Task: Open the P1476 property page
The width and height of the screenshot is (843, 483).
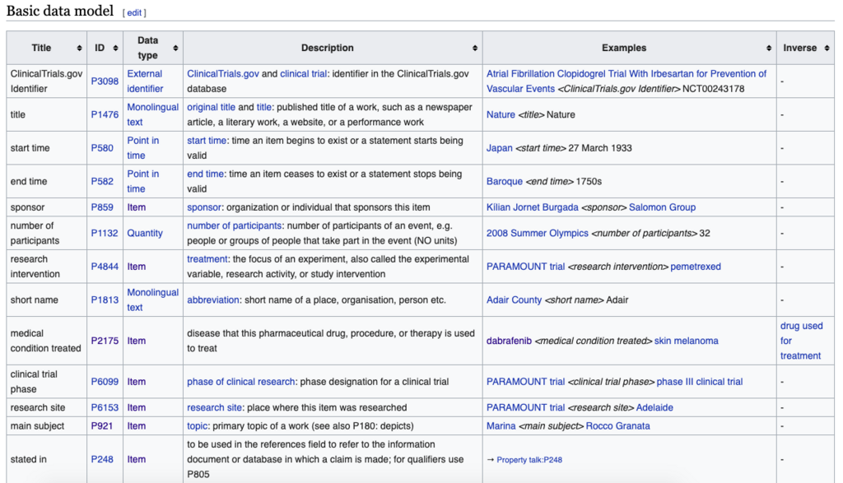Action: pyautogui.click(x=105, y=114)
